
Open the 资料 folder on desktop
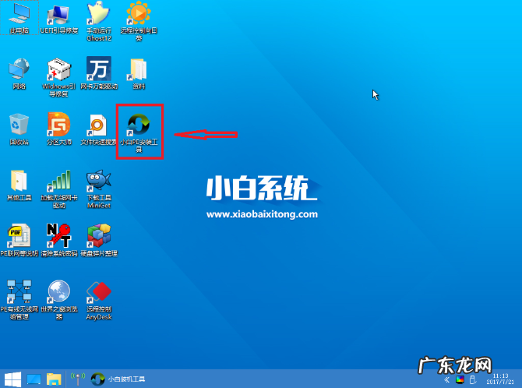point(139,69)
